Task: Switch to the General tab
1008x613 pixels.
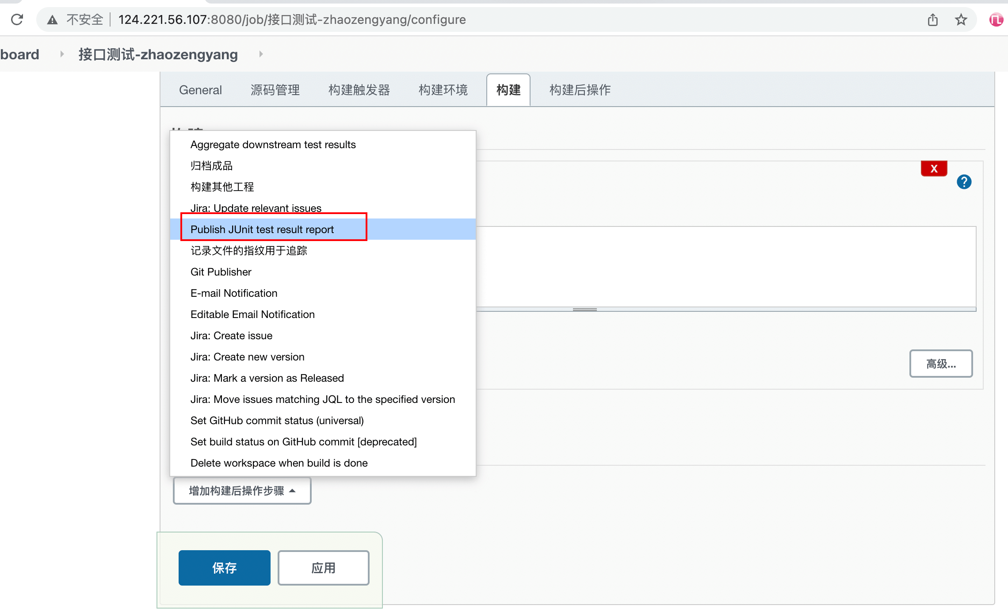Action: 200,90
